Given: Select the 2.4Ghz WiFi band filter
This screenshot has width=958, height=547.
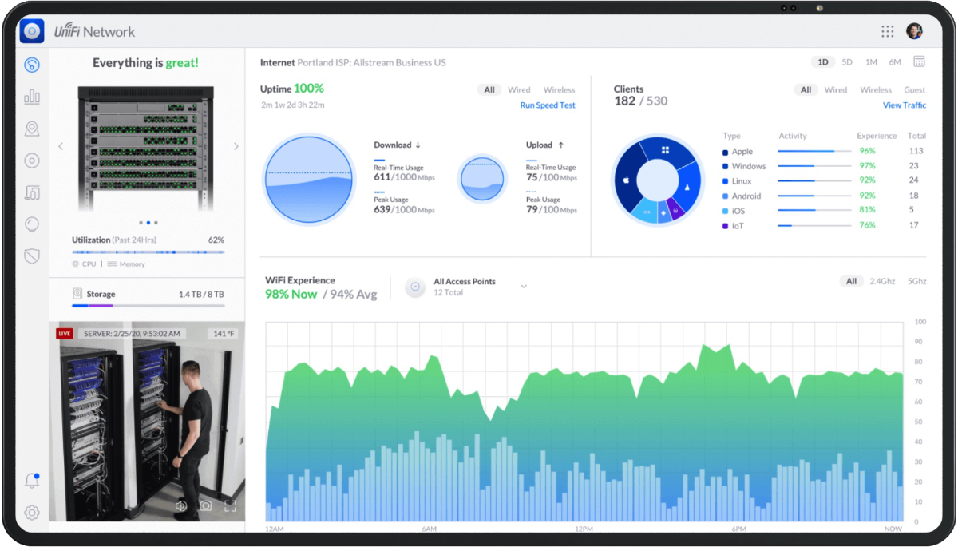Looking at the screenshot, I should [882, 281].
